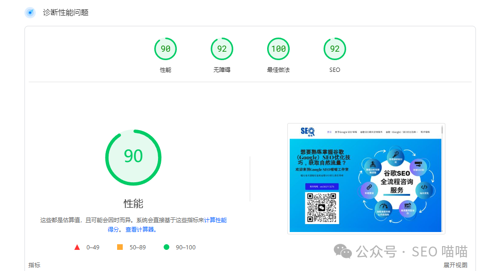Open the 查看计算器 link
The height and width of the screenshot is (271, 483).
pos(140,230)
